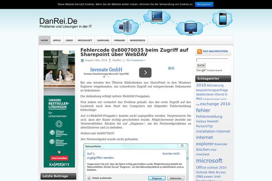Click the ad's next arrow button
Viewport: 272px width, 181px height.
145,72
